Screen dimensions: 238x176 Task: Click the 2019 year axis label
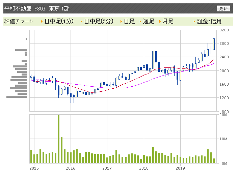point(180,168)
